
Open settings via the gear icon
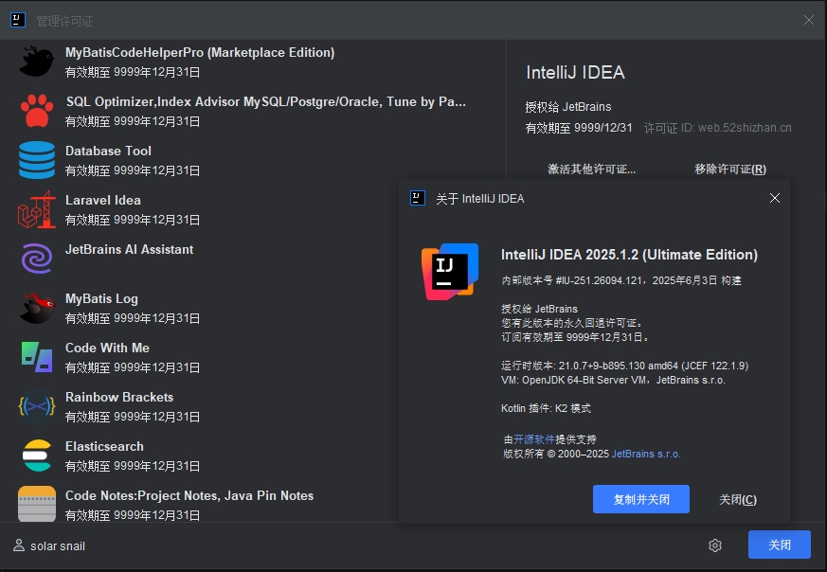pos(715,545)
